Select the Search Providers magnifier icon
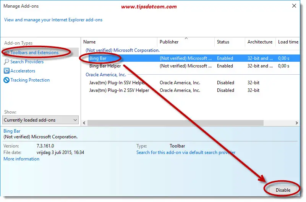This screenshot has height=202, width=306. (6, 62)
